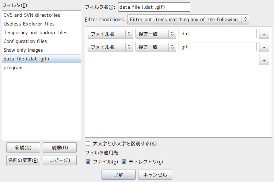Open 後方一致 dropdown in the .dat row

tap(156, 34)
